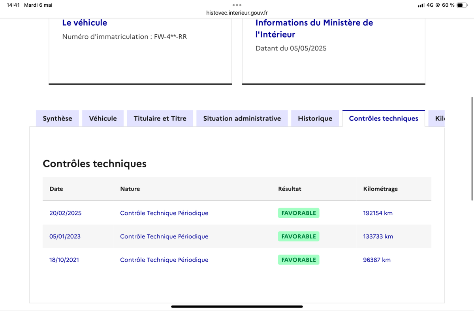This screenshot has height=311, width=474.
Task: Click the date 18/10/2021
Action: pyautogui.click(x=64, y=260)
